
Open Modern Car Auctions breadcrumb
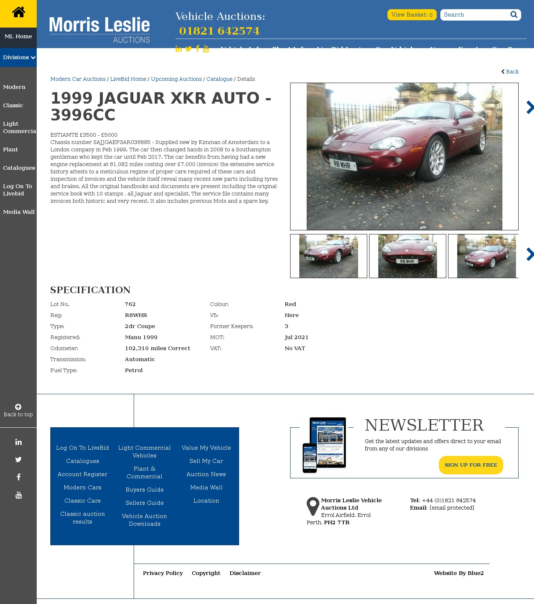pos(78,79)
